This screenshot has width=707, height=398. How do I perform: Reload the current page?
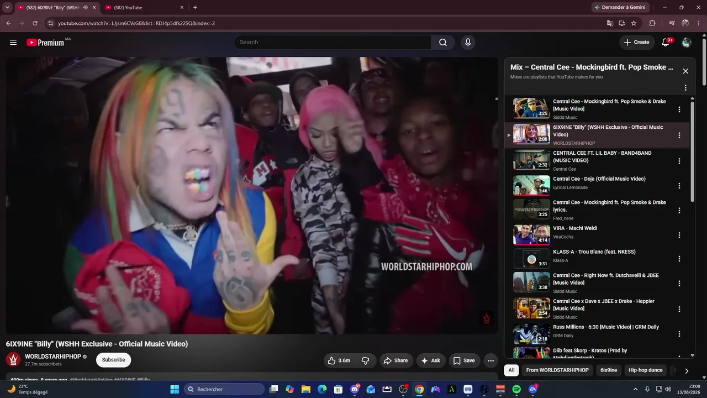tap(35, 23)
